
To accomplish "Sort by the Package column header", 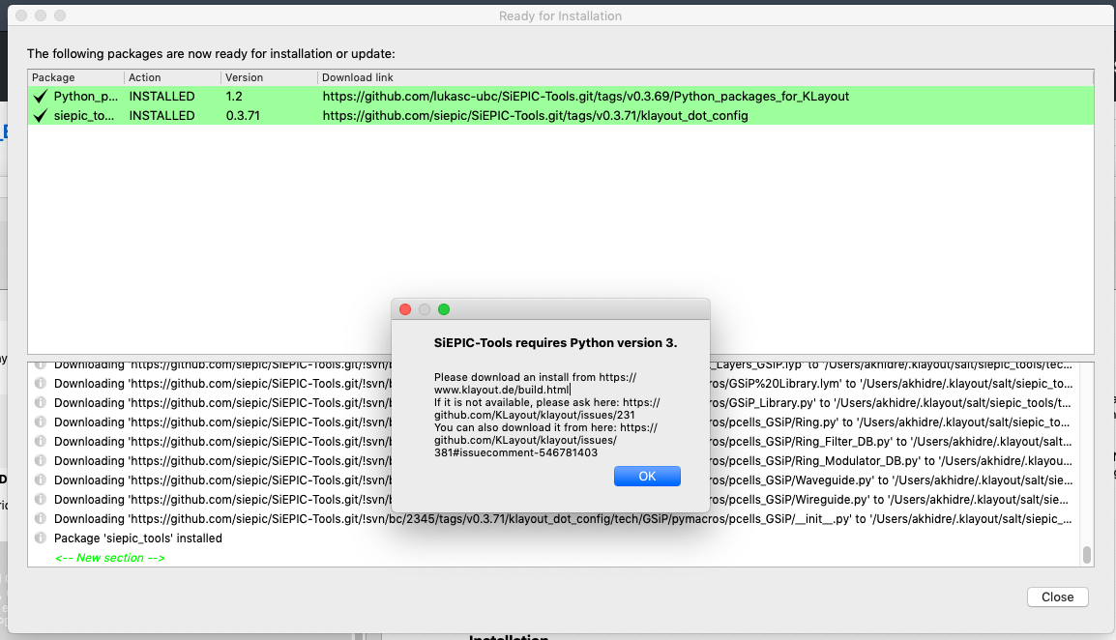I will [x=75, y=77].
